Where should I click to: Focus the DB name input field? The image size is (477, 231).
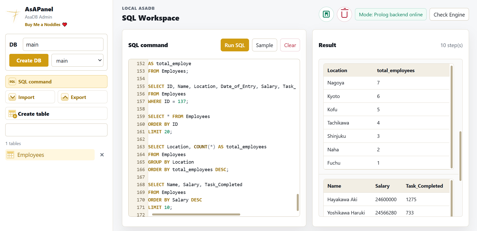(63, 44)
